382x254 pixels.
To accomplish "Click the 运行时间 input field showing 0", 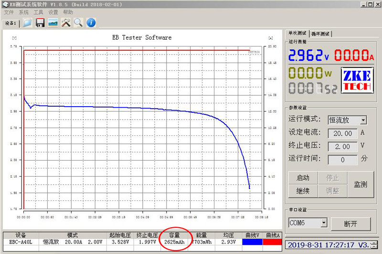I will [x=342, y=160].
